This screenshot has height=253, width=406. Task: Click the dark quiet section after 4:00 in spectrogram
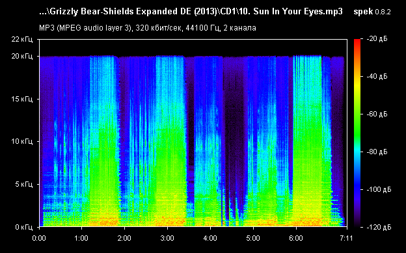coord(234,129)
